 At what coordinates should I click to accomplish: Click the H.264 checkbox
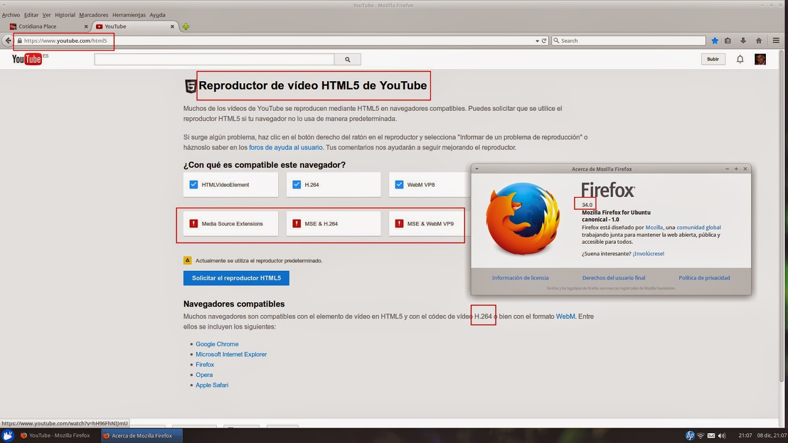click(x=296, y=185)
